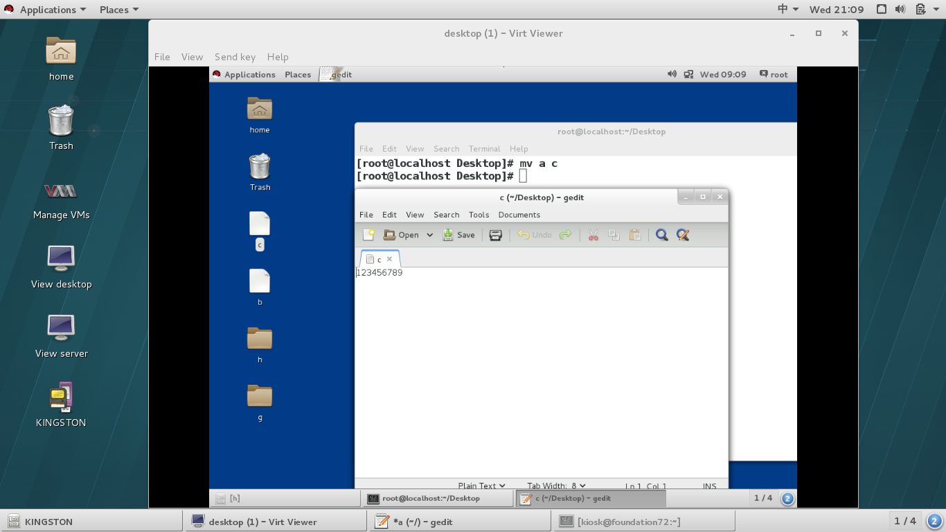
Task: Undo the last action in gedit
Action: tap(535, 235)
